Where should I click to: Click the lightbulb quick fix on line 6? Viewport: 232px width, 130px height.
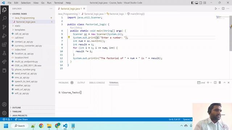click(69, 38)
